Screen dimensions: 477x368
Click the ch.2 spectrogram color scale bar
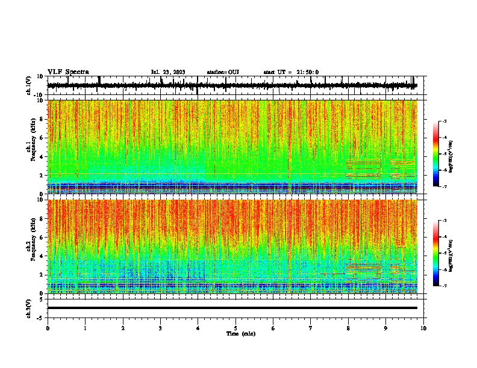[x=435, y=253]
